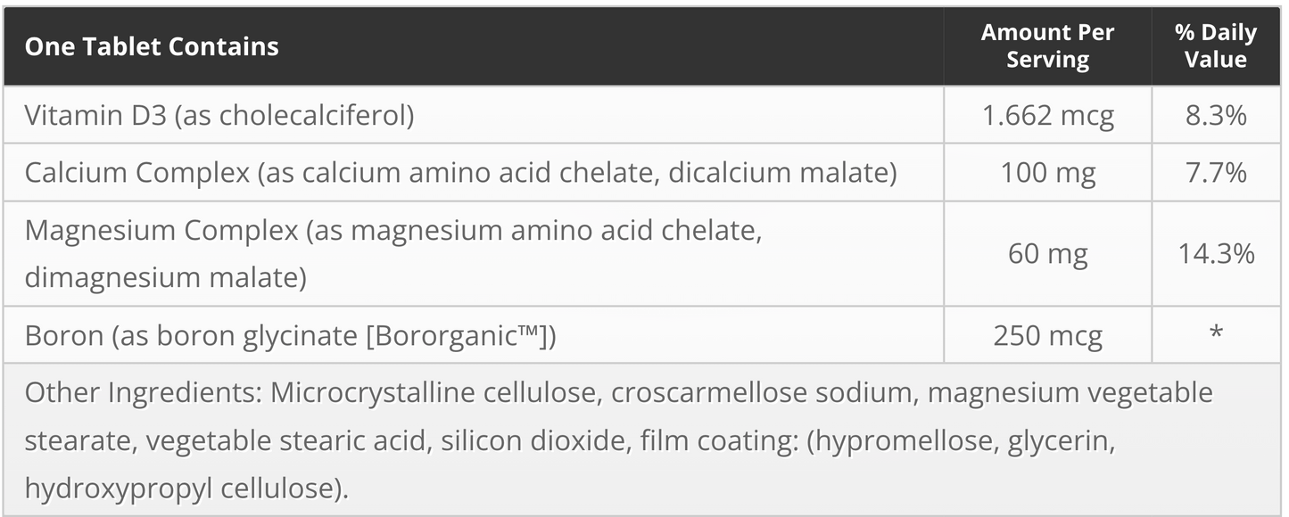
Task: Click the 60 mg amount cell
Action: (1047, 254)
